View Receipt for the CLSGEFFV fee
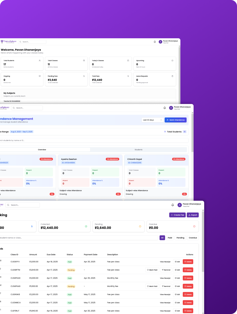 [x=165, y=262]
